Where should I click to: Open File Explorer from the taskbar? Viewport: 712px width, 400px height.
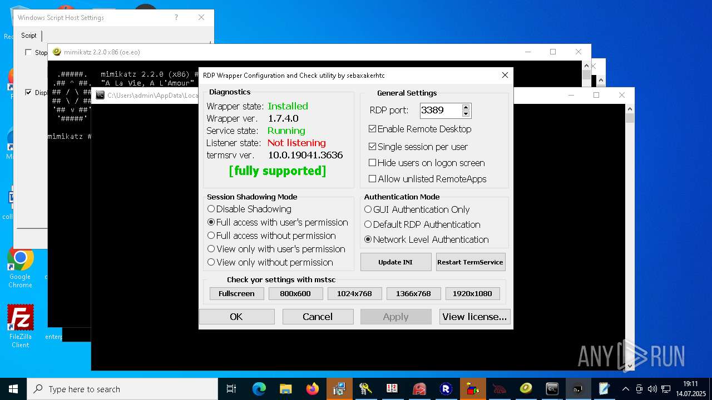pos(286,389)
